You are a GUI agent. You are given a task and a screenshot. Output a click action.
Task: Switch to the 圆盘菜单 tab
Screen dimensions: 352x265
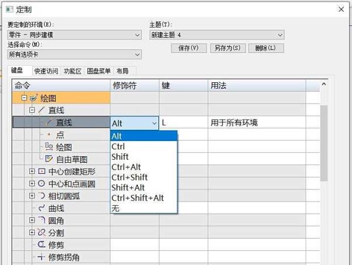99,71
